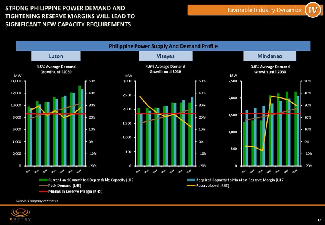
Task: Click the MW unit label above Visayas chart
Action: click(x=128, y=76)
